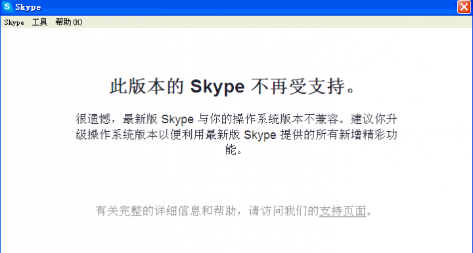Click the final paragraph word 能。

pos(234,149)
